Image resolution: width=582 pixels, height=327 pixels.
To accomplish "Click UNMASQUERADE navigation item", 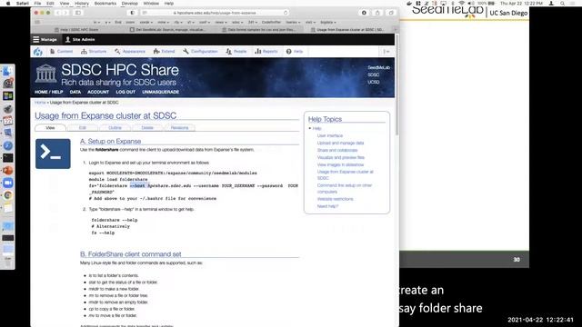I will [x=160, y=92].
